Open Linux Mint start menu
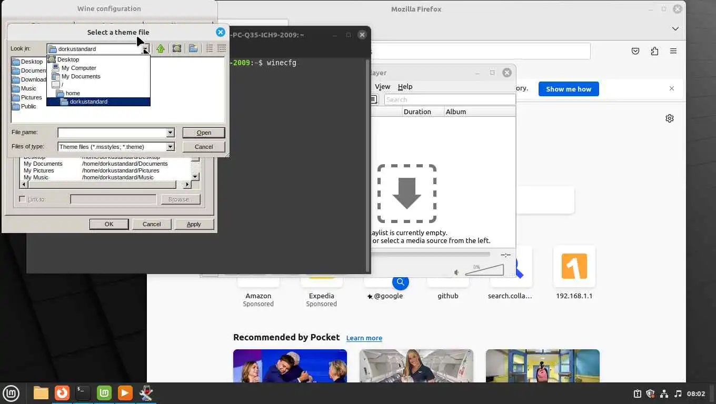This screenshot has width=716, height=404. tap(11, 393)
